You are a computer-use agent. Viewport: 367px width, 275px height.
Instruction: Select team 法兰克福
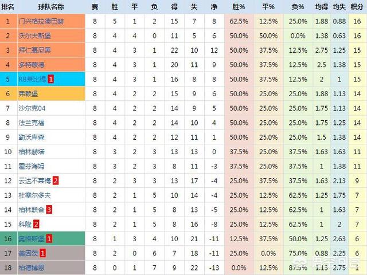[x=32, y=123]
